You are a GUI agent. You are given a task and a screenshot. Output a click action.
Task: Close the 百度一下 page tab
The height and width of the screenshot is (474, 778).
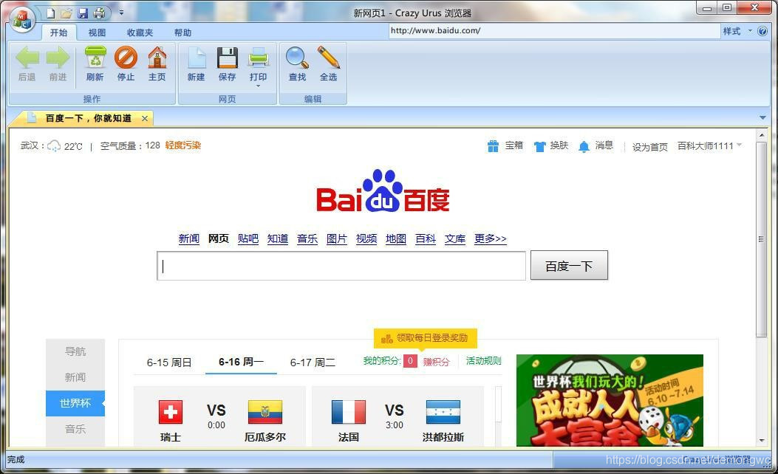pos(145,118)
